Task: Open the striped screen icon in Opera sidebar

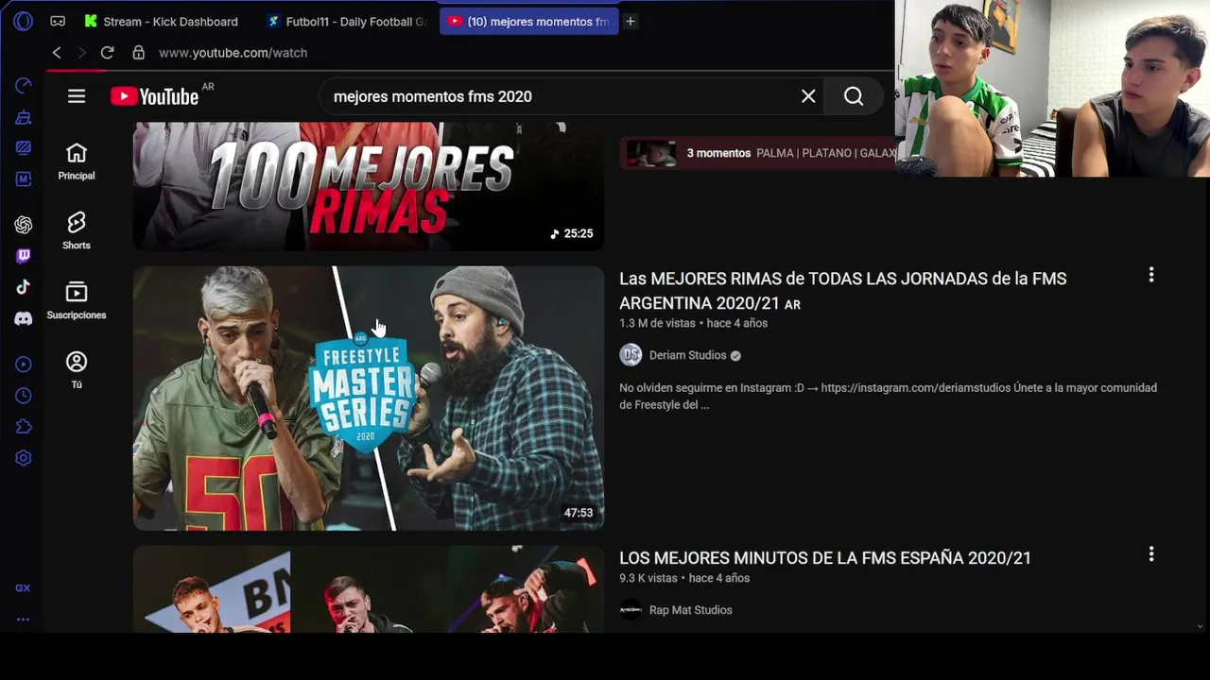Action: pos(24,147)
